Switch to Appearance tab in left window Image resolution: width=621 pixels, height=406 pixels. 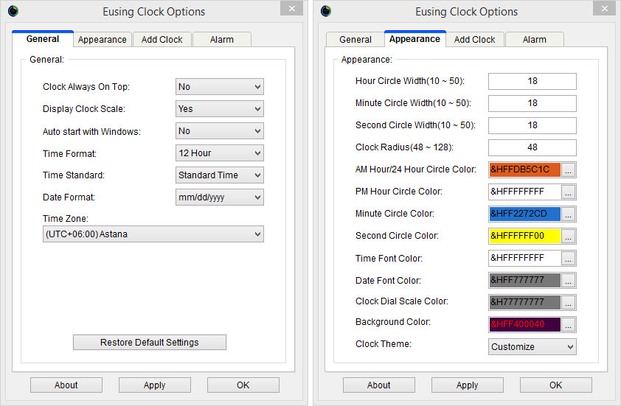(103, 40)
